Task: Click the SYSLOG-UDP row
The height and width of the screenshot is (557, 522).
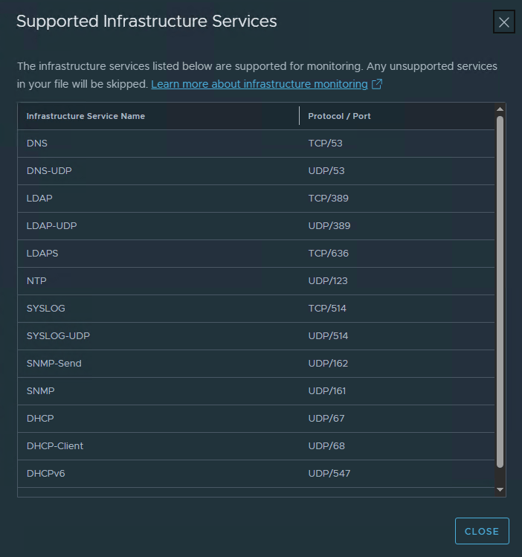Action: 58,336
